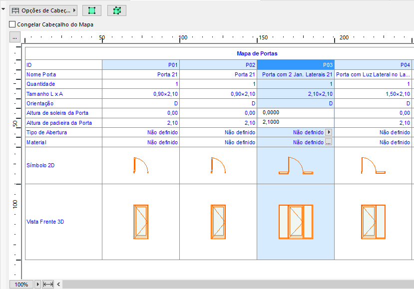Click the ruler corner options icon
Viewport: 414px width, 289px height.
(14, 36)
